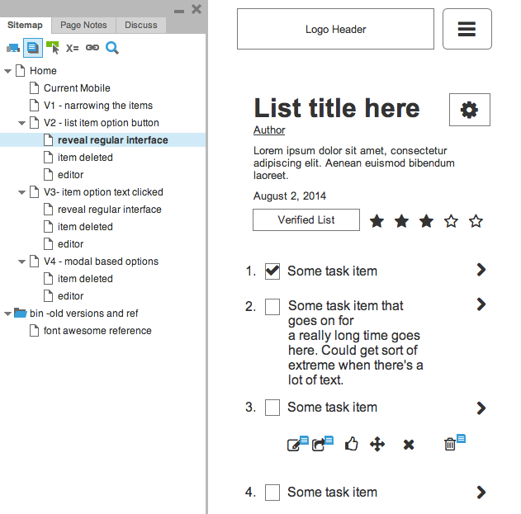The image size is (521, 514).
Task: Check the fourth task item checkbox
Action: point(272,493)
